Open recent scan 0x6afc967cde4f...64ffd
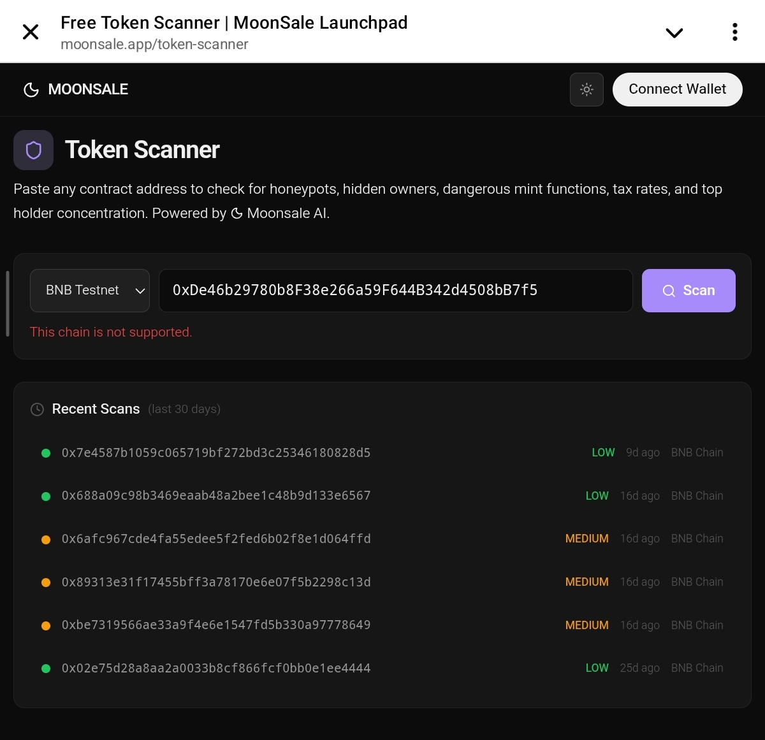The image size is (765, 740). (x=382, y=539)
